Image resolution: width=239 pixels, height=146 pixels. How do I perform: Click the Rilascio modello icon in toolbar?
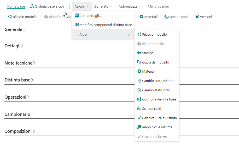pos(10,17)
